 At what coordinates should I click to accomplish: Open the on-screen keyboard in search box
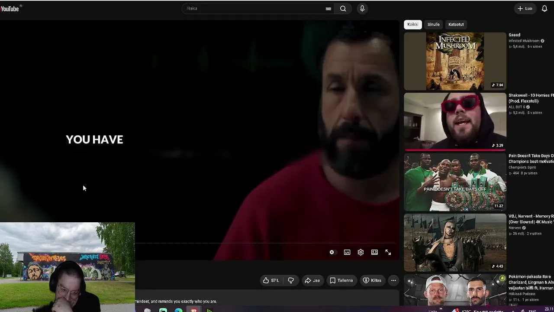tap(329, 8)
